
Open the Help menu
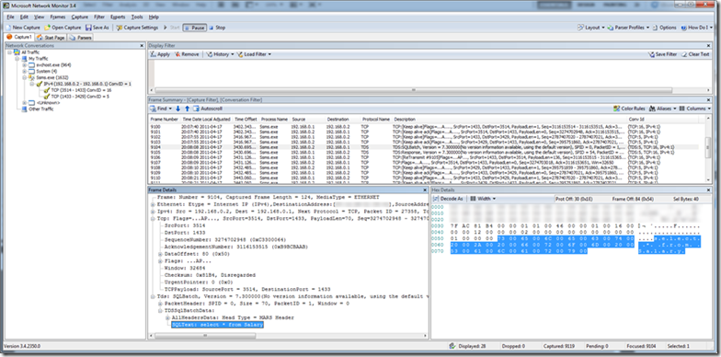pyautogui.click(x=154, y=17)
